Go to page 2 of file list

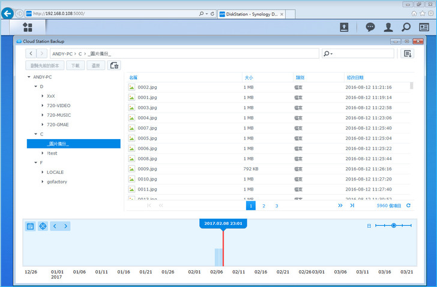(264, 206)
